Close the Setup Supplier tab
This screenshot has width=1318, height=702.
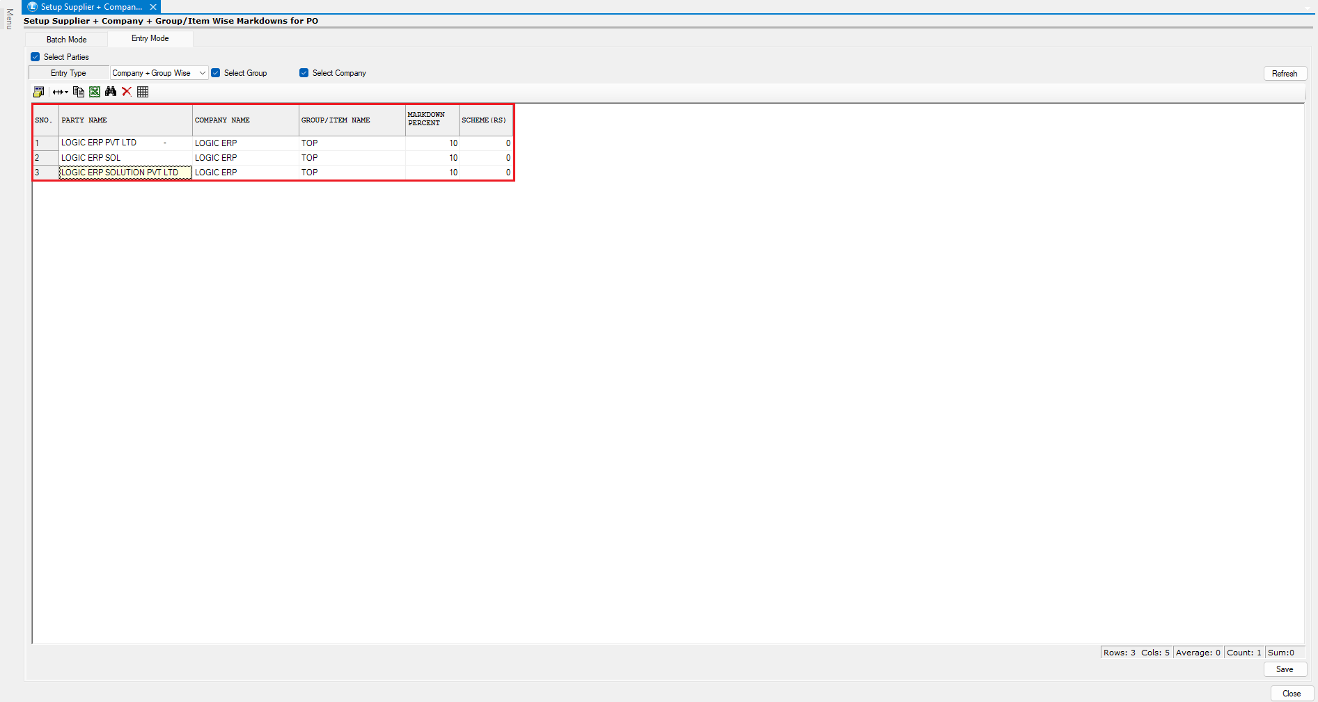pos(153,7)
